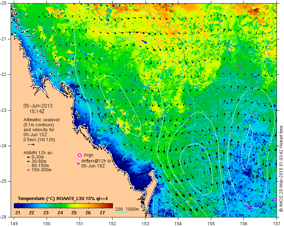Select the red 150-300m ANMN arrow symbol
This screenshot has height=227, width=284.
(28, 170)
